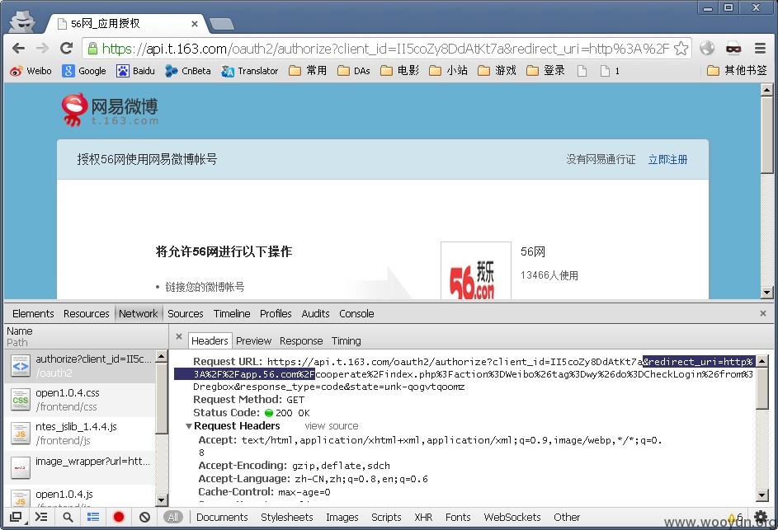Viewport: 778px width, 530px height.
Task: Open the bookmark labeled 1
Action: [x=610, y=71]
